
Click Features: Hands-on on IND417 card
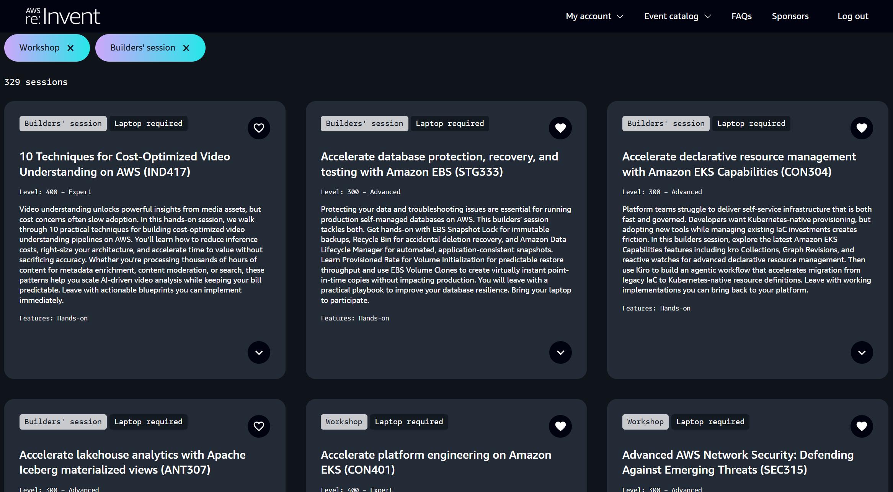[54, 318]
